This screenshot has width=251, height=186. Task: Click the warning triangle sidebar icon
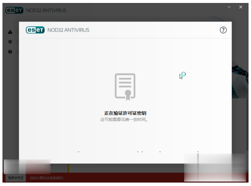pos(10,32)
